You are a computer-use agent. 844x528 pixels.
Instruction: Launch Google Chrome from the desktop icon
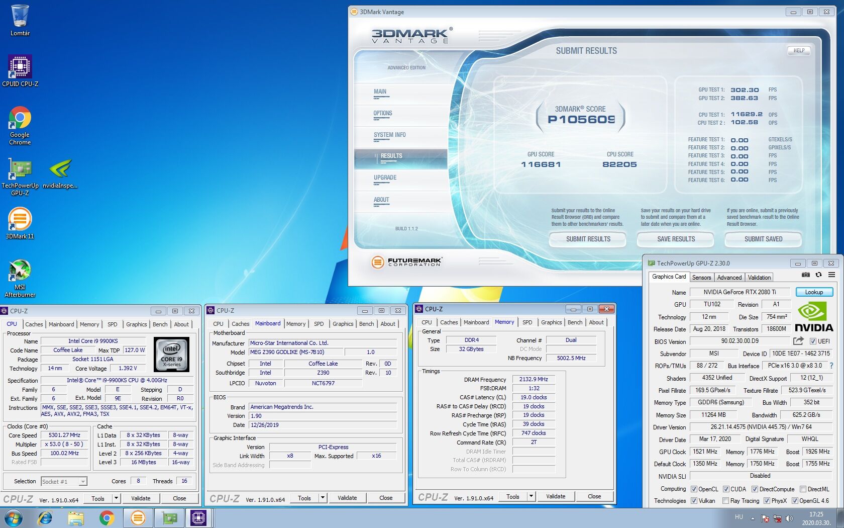20,126
